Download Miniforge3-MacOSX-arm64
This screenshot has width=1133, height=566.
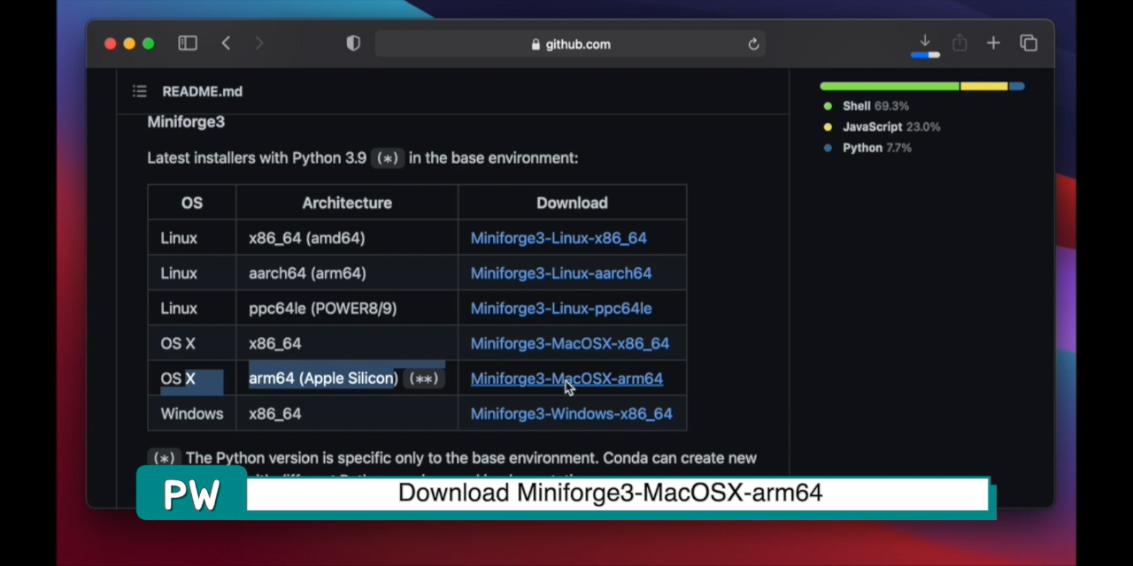point(566,379)
